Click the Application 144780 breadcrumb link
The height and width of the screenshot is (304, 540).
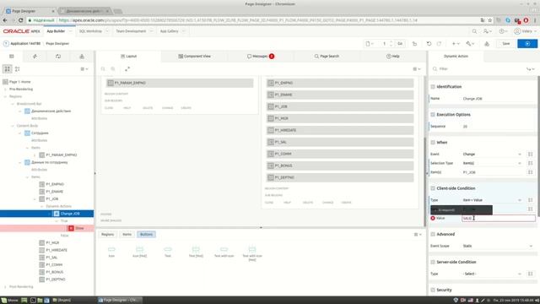click(25, 43)
